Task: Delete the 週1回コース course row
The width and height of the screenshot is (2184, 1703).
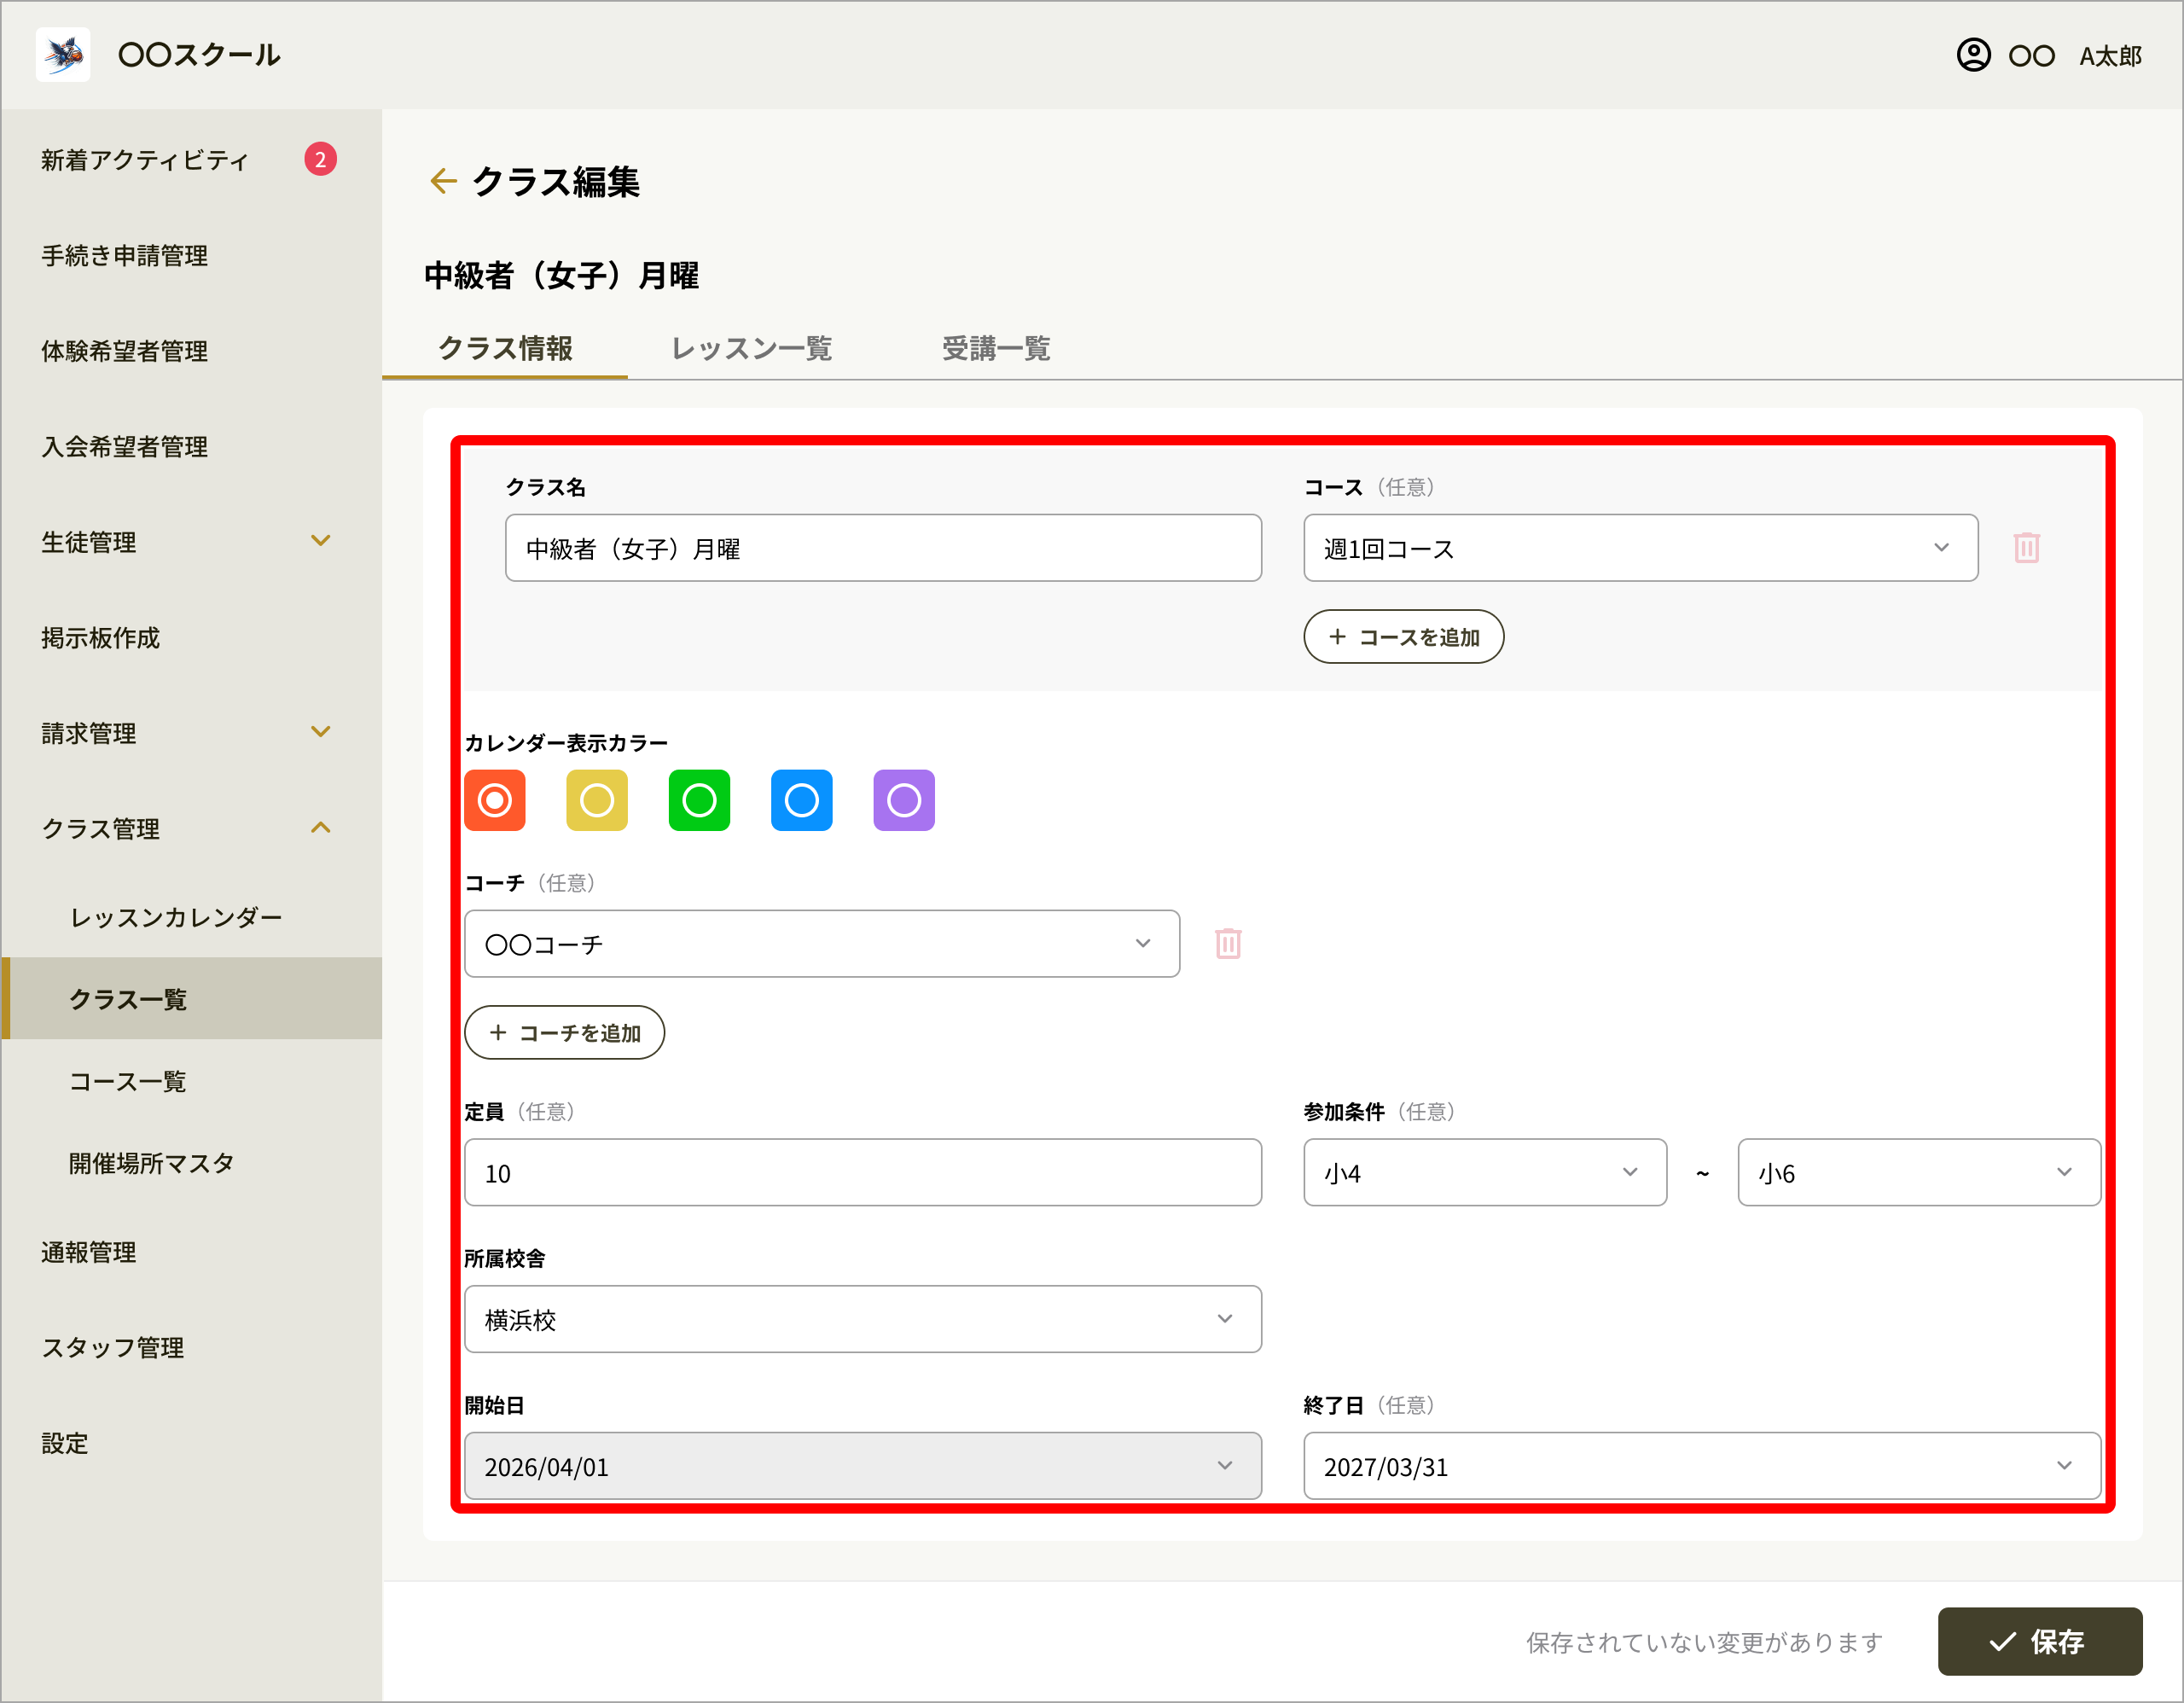Action: (2026, 547)
